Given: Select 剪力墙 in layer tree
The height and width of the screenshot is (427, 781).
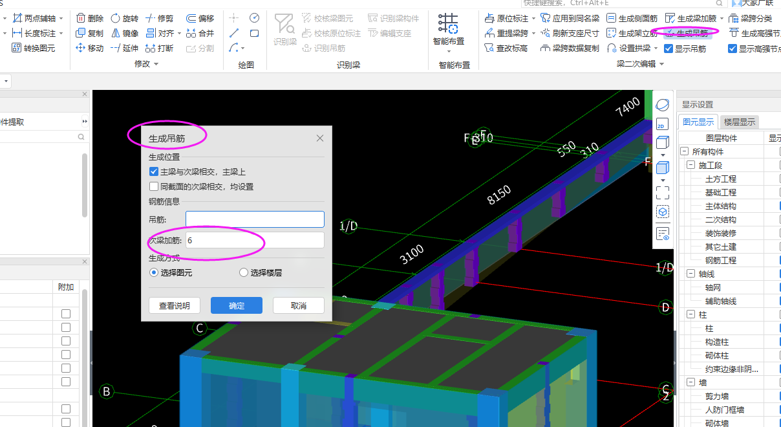Looking at the screenshot, I should [717, 396].
